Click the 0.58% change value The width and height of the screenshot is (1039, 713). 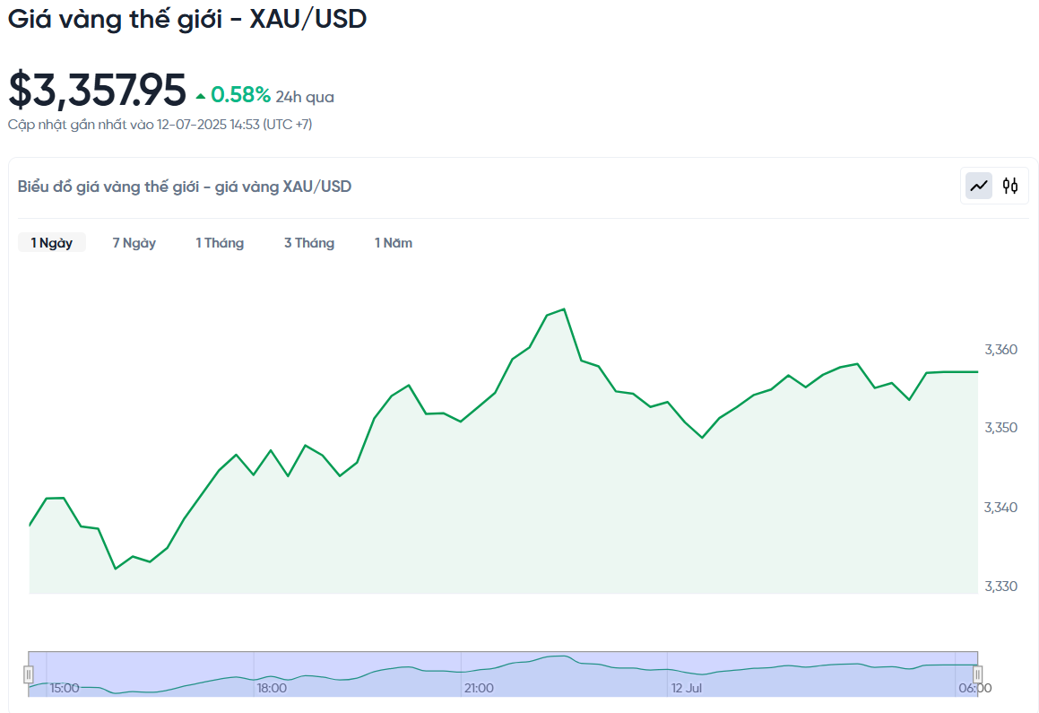pyautogui.click(x=240, y=95)
